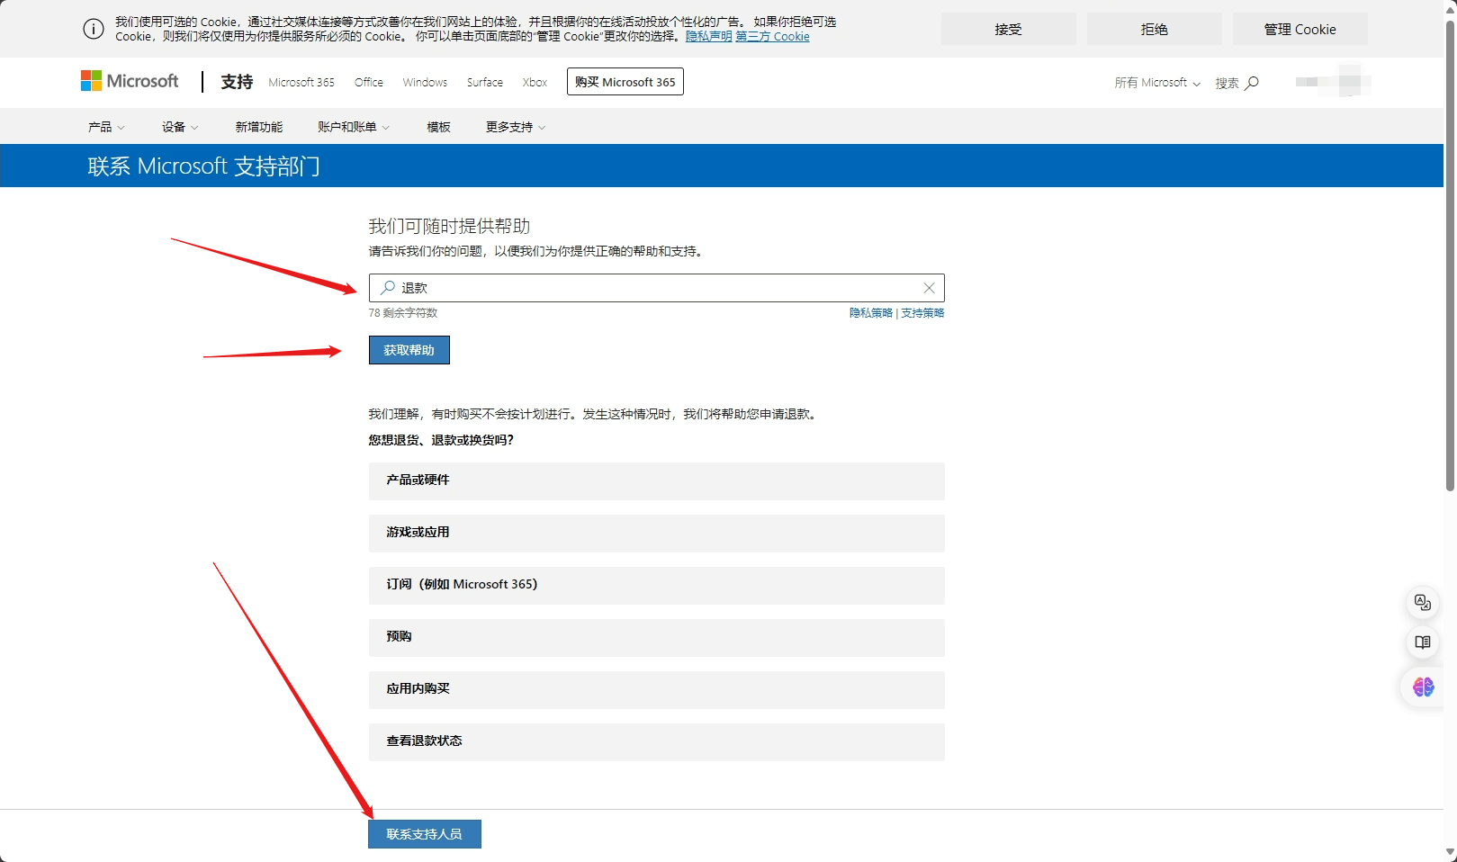1457x862 pixels.
Task: Click the search magnifier icon in header
Action: 1252,83
